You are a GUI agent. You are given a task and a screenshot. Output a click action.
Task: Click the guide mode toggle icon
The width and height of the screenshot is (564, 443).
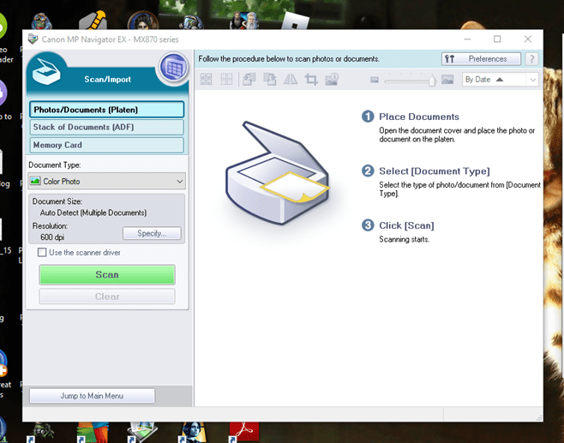[x=174, y=66]
